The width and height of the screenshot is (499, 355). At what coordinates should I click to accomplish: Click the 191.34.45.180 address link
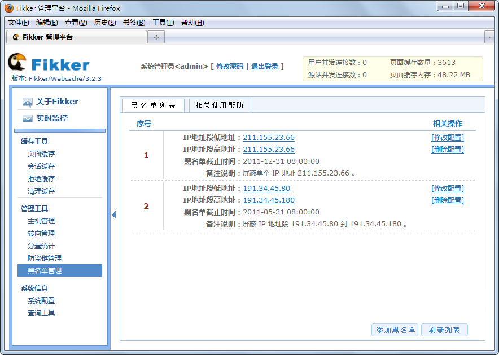click(269, 200)
